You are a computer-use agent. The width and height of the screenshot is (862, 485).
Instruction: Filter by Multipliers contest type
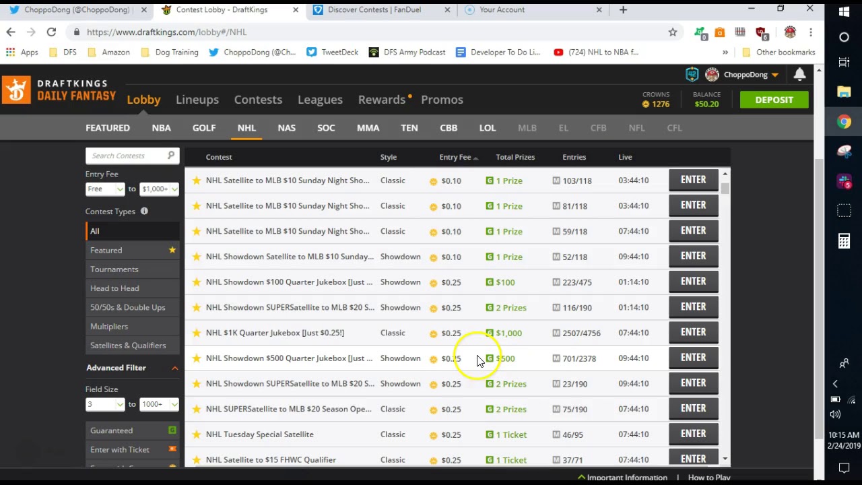click(133, 327)
